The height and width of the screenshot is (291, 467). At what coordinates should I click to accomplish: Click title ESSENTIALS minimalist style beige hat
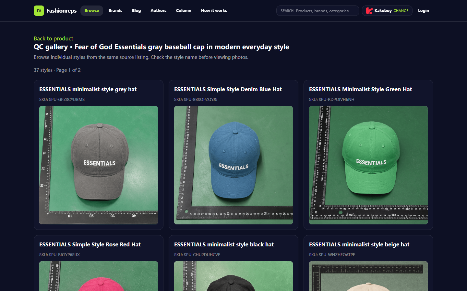pyautogui.click(x=359, y=244)
